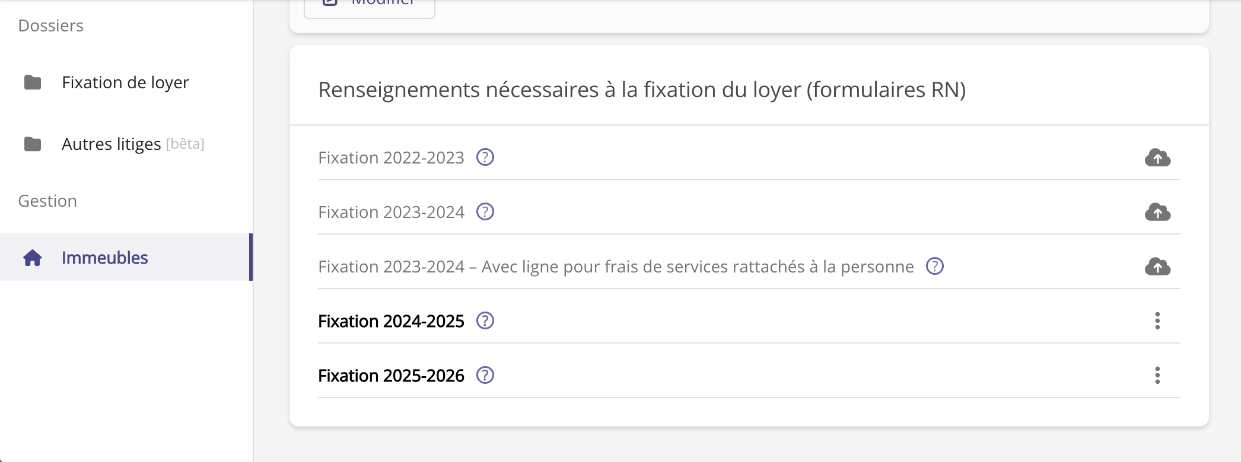Image resolution: width=1241 pixels, height=462 pixels.
Task: Click the Fixation 2022-2023 label
Action: [391, 158]
